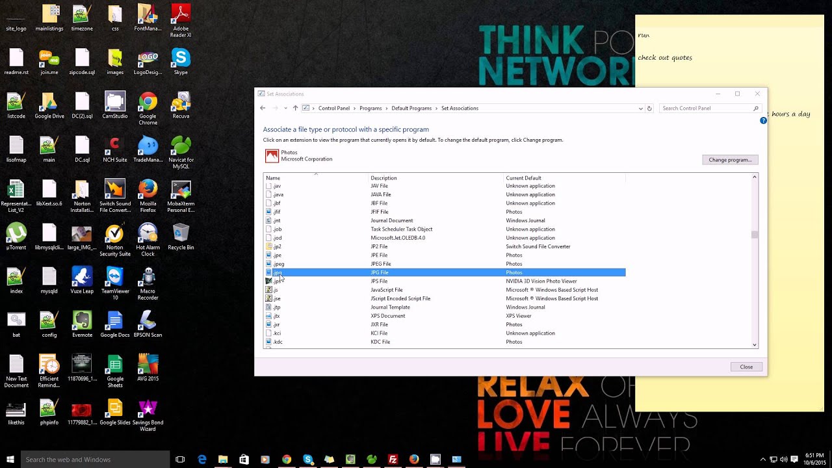
Task: Open Task View from the taskbar
Action: pyautogui.click(x=180, y=460)
